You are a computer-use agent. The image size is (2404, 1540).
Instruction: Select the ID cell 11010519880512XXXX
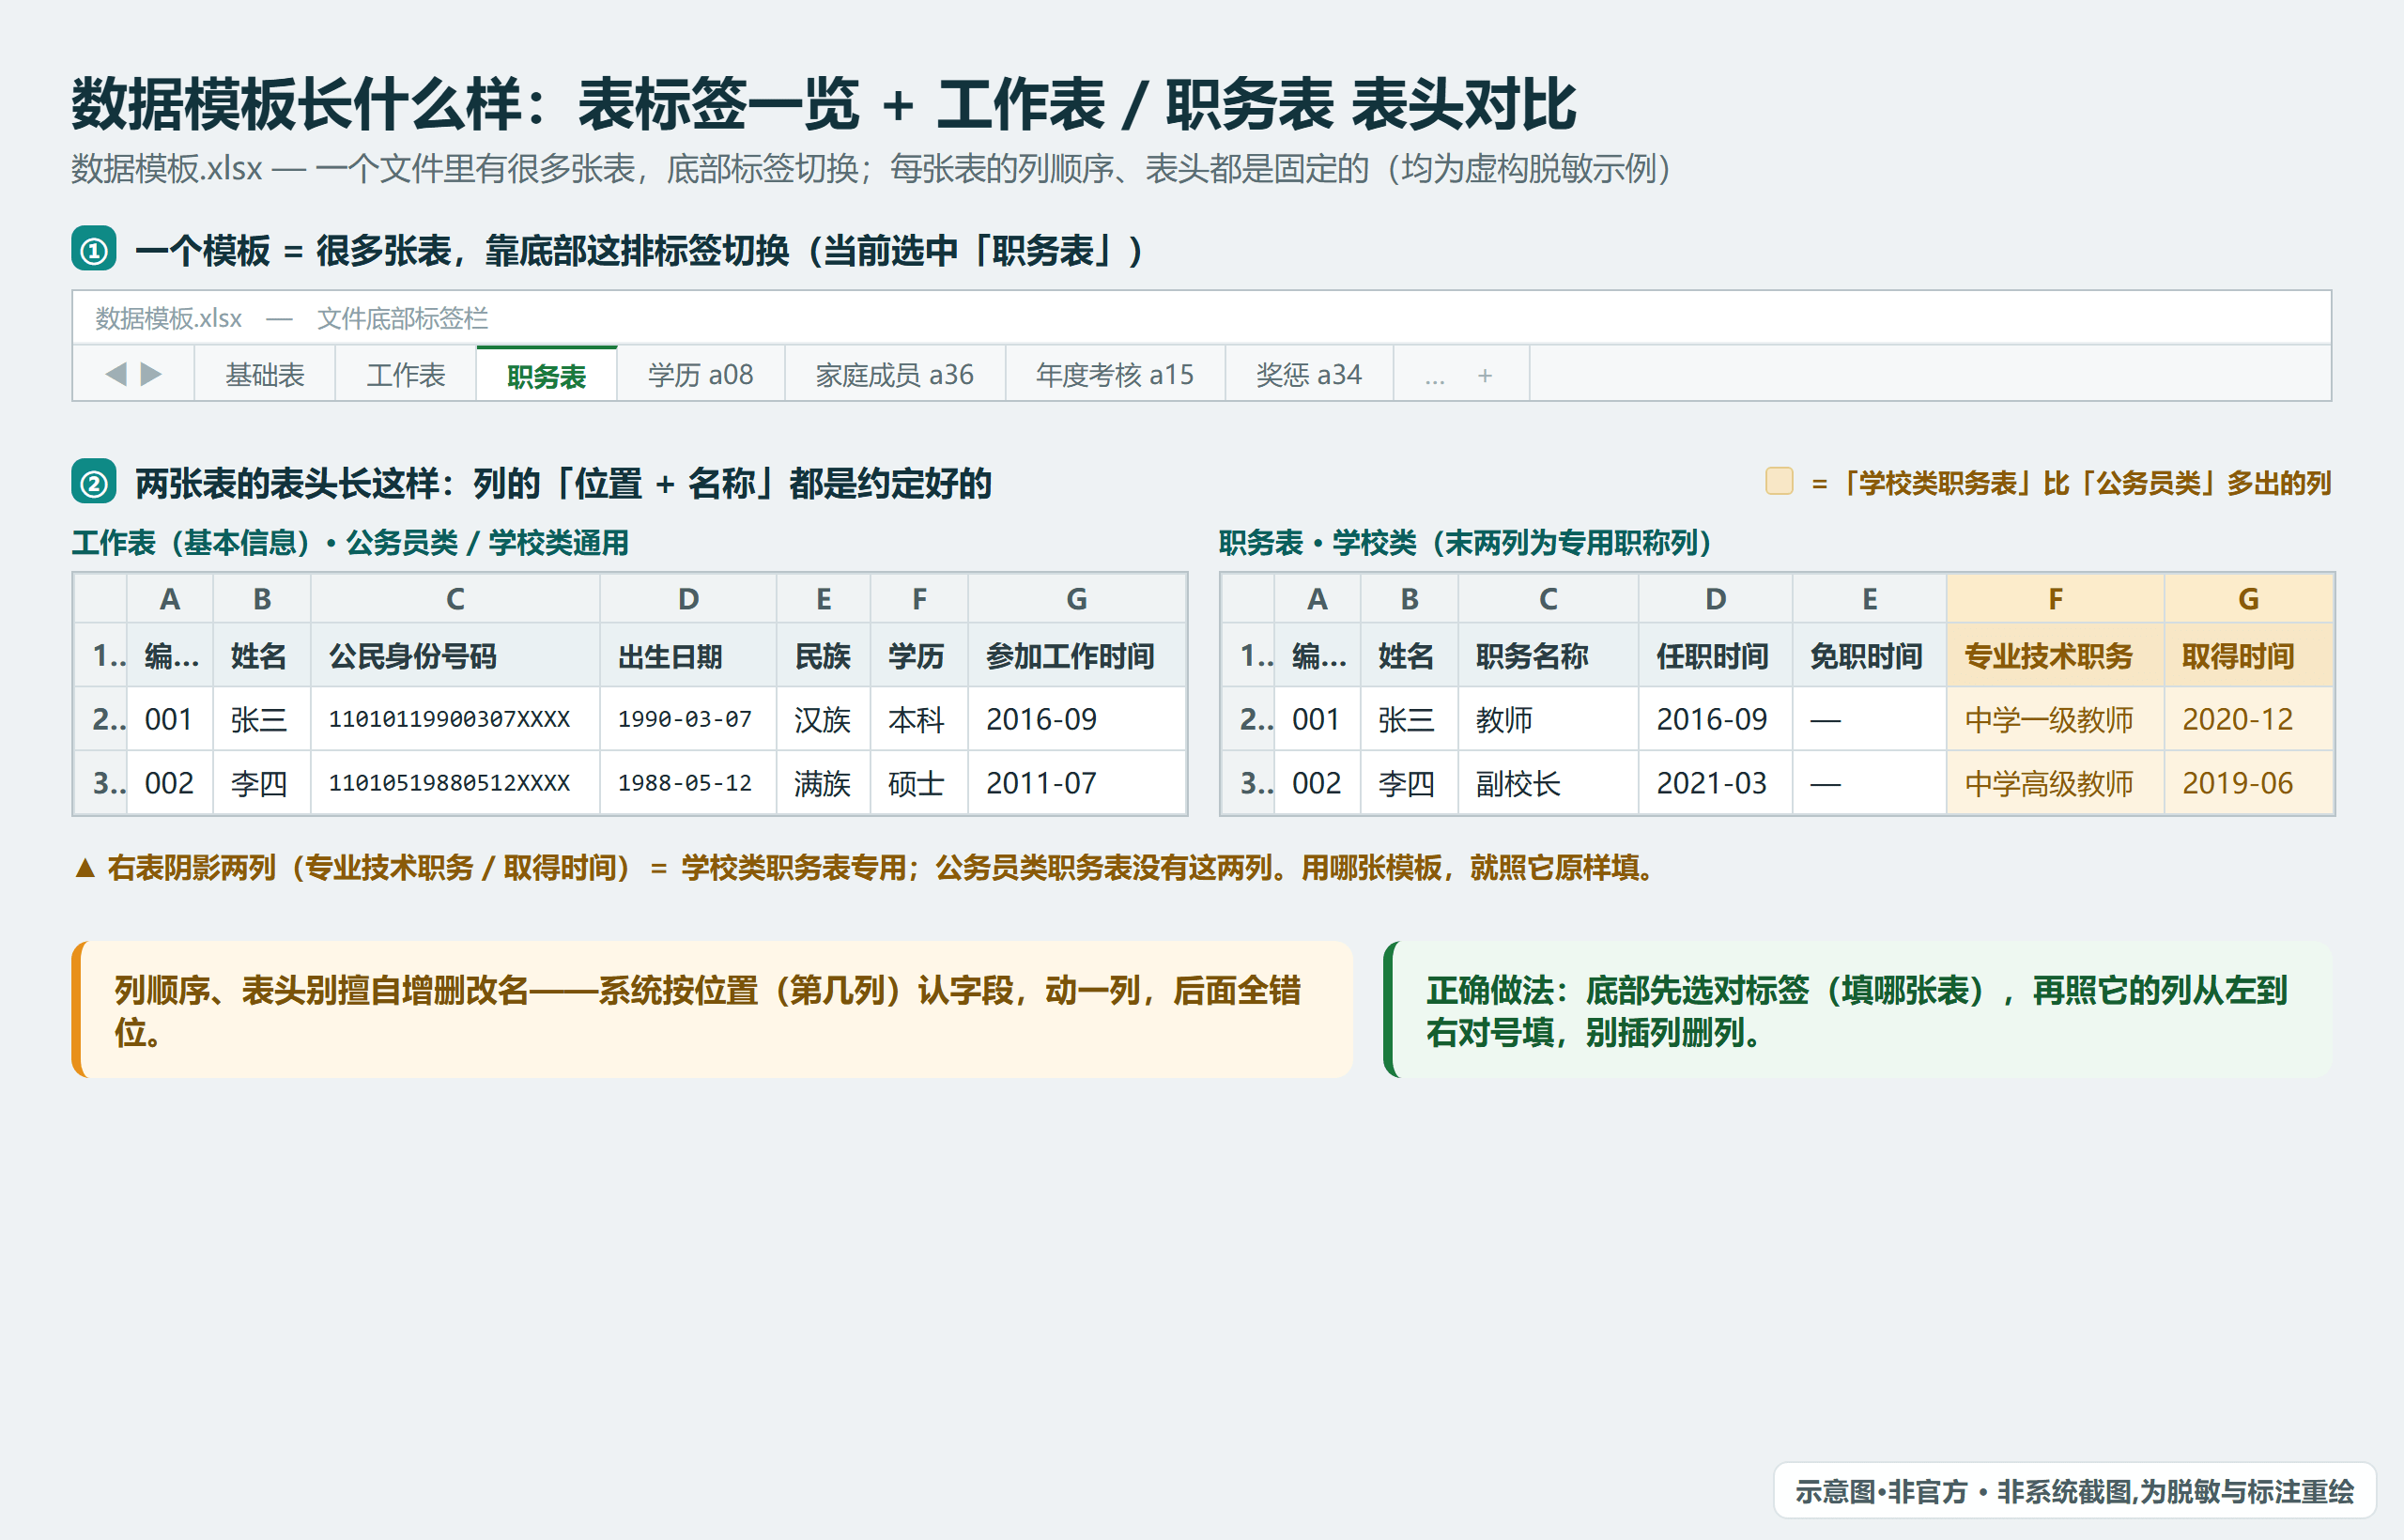[455, 783]
